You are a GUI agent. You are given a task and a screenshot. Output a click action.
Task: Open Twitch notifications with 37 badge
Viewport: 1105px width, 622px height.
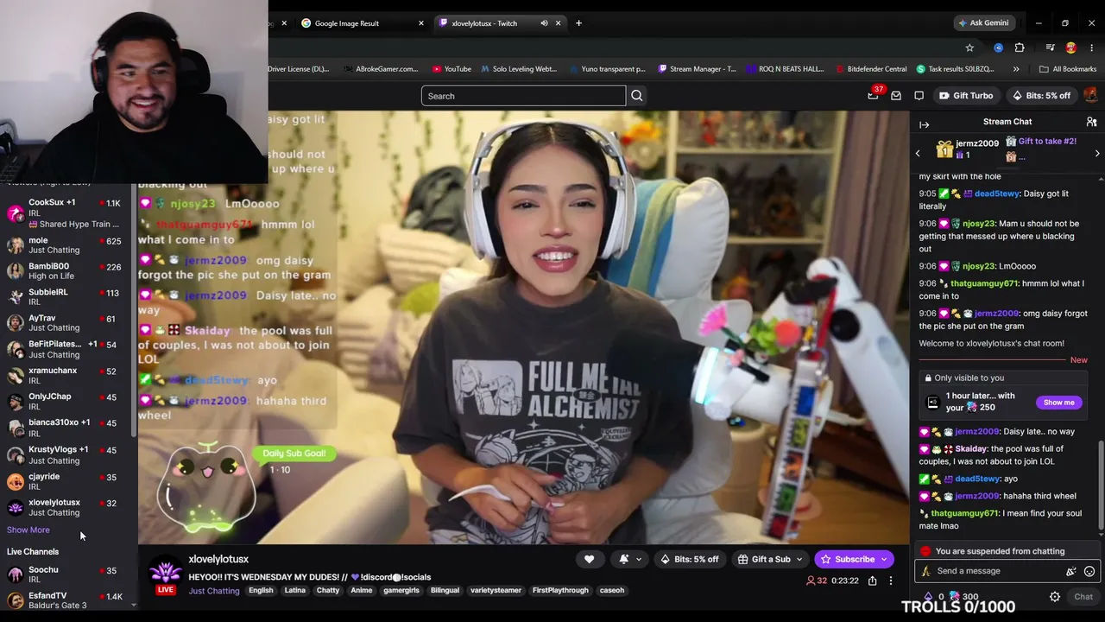click(x=874, y=95)
